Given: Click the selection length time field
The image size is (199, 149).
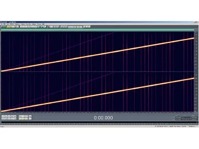Looking at the screenshot, I should pyautogui.click(x=194, y=117).
